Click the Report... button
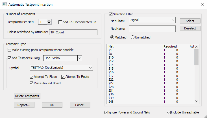This screenshot has width=207, height=118. point(24,105)
